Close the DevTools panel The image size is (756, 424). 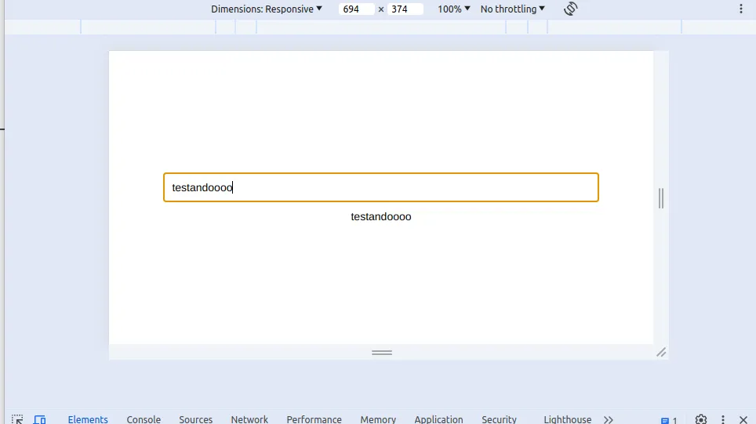743,419
